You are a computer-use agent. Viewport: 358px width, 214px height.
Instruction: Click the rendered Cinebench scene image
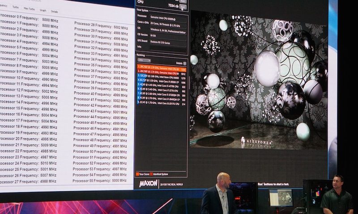(259, 81)
